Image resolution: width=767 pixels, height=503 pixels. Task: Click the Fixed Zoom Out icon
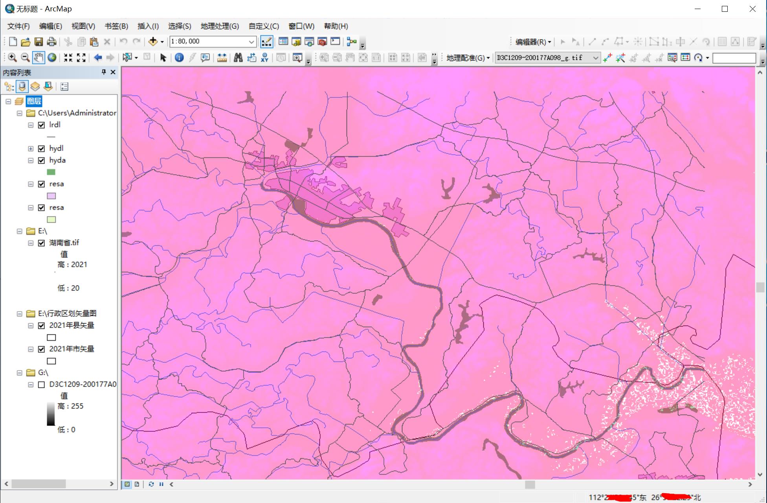tap(81, 58)
